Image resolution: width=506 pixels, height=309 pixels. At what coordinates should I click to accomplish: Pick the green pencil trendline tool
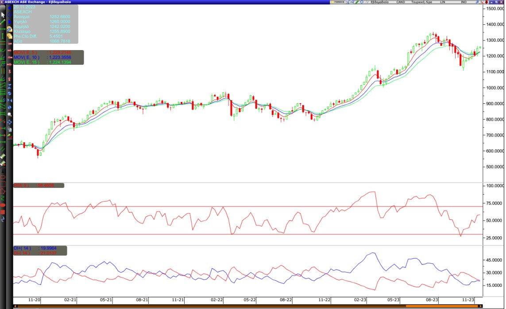click(x=3, y=22)
